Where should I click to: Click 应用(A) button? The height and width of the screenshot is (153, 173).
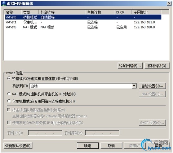tap(135, 146)
